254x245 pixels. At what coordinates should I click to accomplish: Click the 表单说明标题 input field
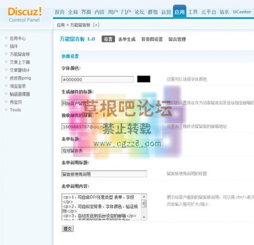tap(104, 174)
